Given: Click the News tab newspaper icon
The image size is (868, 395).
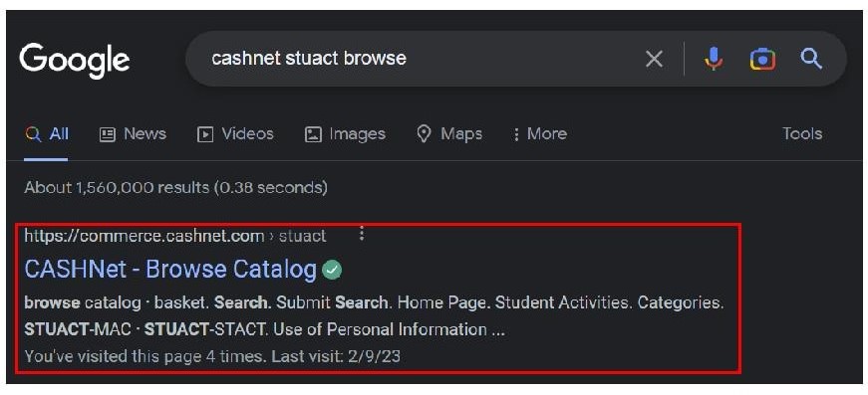Looking at the screenshot, I should point(107,134).
